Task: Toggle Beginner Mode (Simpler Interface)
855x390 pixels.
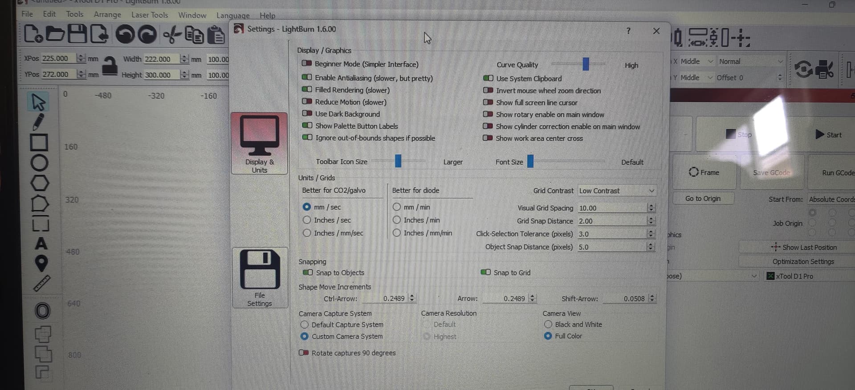Action: [x=307, y=64]
